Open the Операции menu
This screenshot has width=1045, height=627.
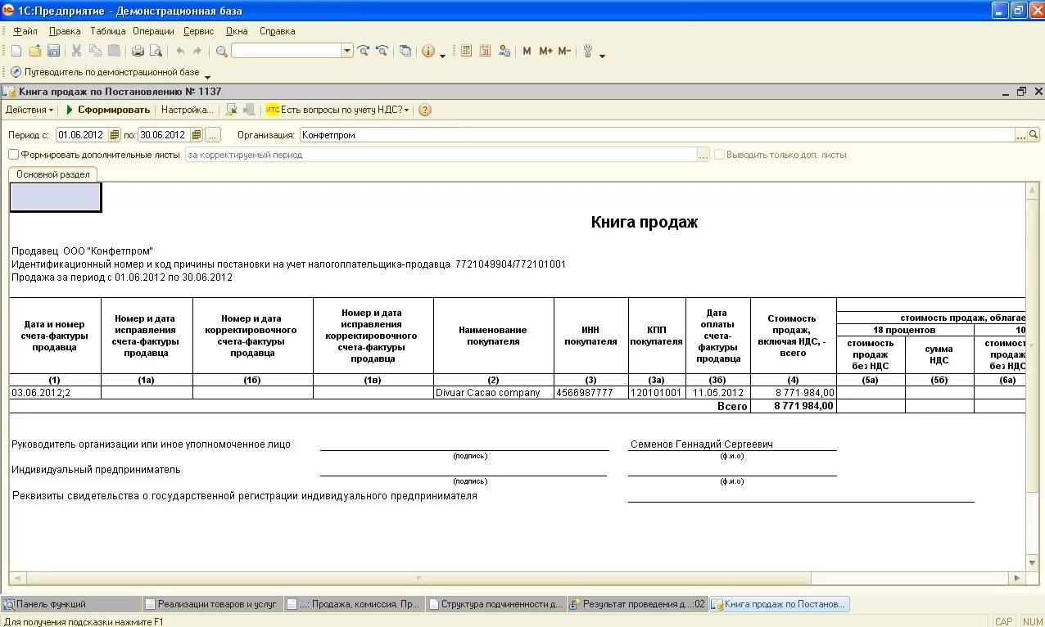[x=153, y=31]
